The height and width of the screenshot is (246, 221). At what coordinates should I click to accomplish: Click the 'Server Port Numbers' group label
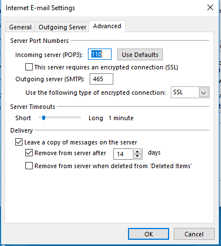pyautogui.click(x=39, y=41)
